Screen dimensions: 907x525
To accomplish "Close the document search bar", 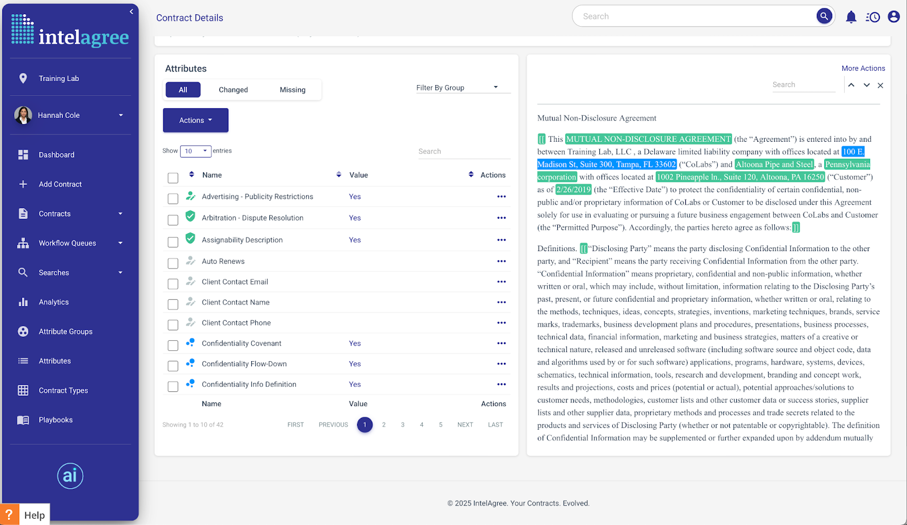I will [880, 86].
